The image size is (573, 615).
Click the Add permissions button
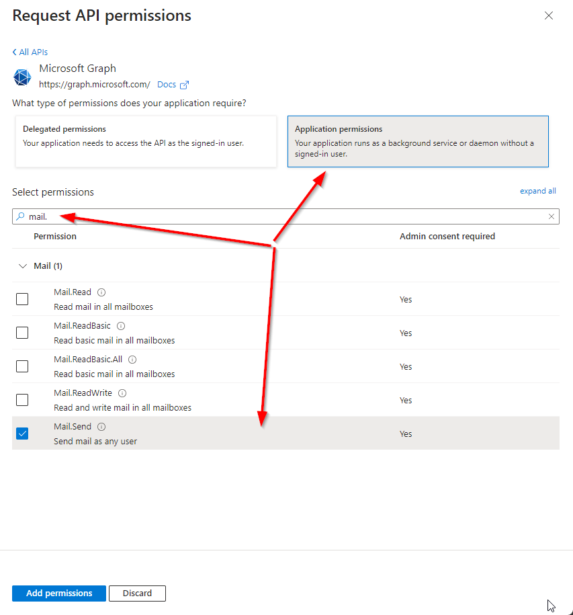tap(59, 593)
